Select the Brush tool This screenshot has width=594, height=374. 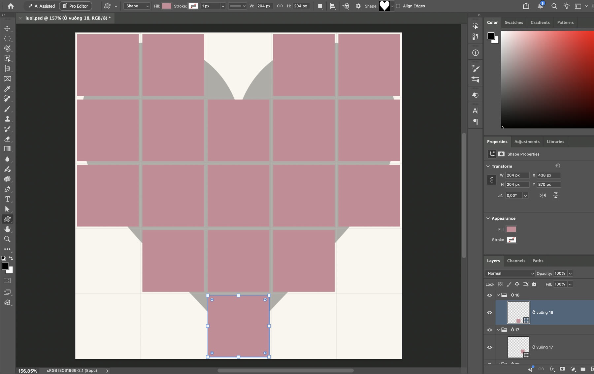(7, 109)
